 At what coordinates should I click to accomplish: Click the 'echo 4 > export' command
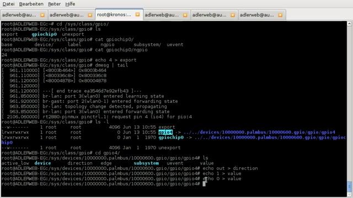tap(115, 60)
